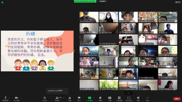Select the MENA EE video thumbnail
182x102 pixels.
(109, 51)
